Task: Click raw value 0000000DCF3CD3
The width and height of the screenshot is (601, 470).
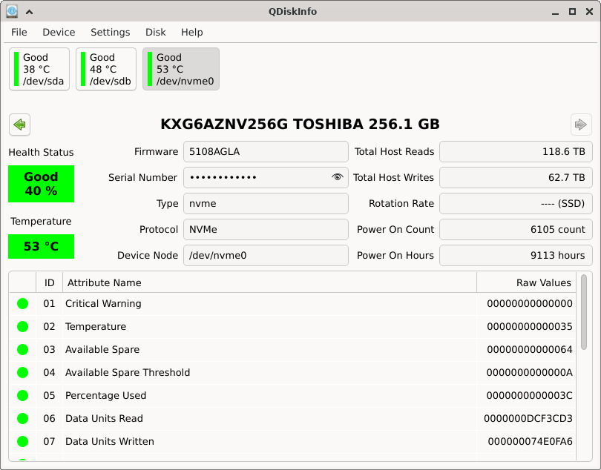Action: [x=528, y=419]
